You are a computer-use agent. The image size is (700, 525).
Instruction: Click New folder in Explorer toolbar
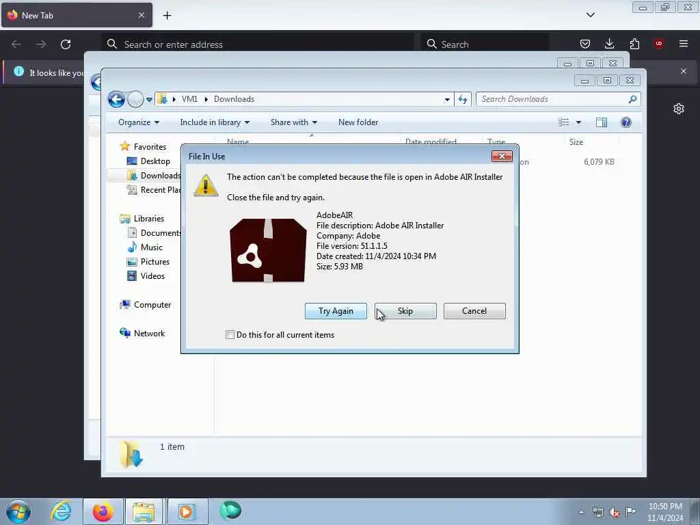coord(358,122)
